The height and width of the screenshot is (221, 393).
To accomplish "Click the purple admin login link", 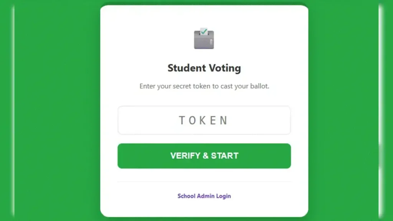I will click(204, 196).
